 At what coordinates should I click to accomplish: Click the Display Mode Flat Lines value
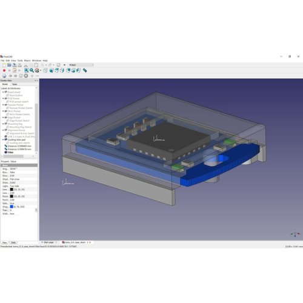[x=15, y=179]
